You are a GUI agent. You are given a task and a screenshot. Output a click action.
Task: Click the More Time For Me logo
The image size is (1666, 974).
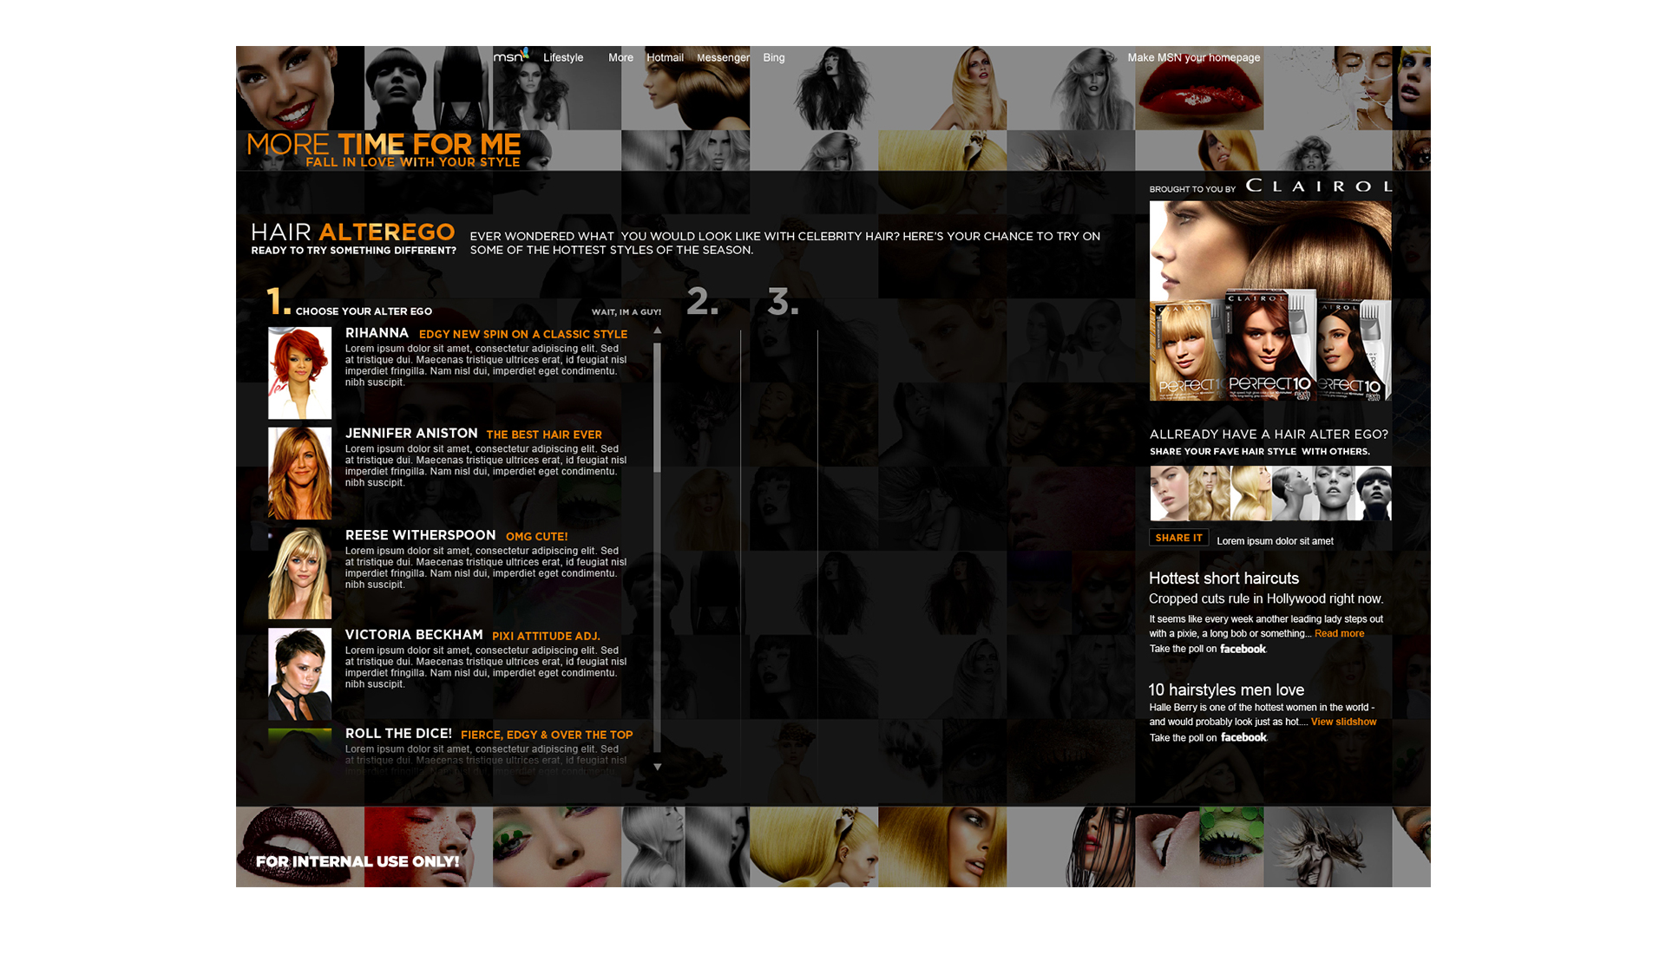[x=384, y=149]
